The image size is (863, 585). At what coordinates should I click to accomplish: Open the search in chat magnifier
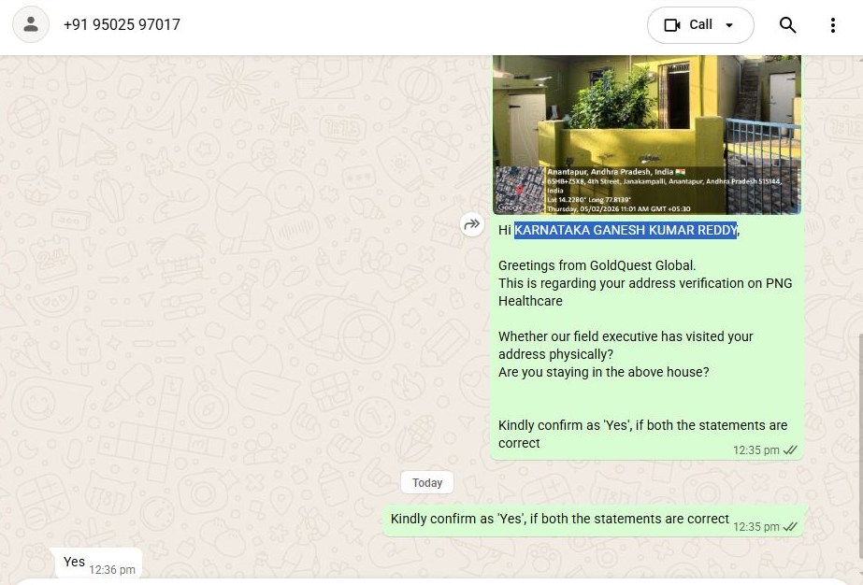tap(787, 25)
